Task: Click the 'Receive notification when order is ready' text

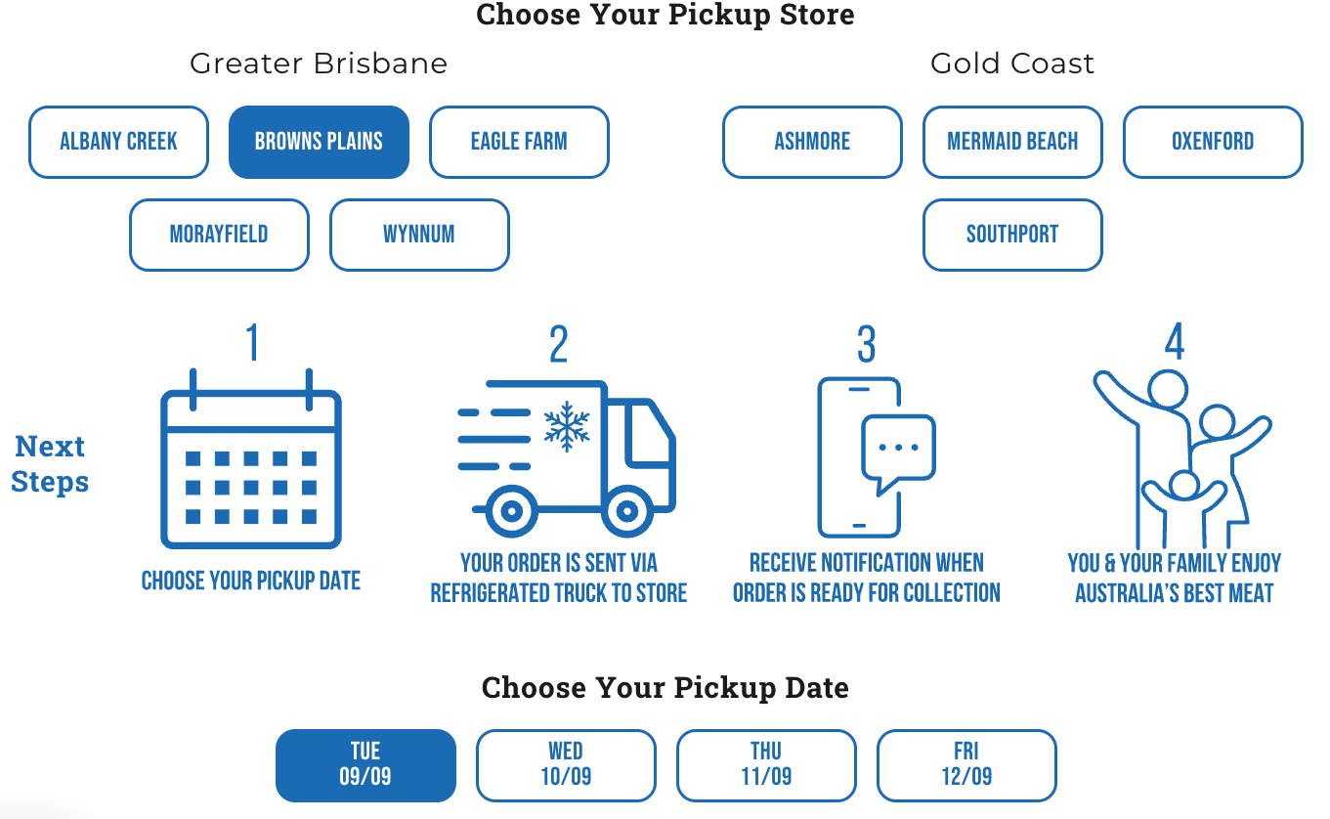Action: tap(867, 578)
